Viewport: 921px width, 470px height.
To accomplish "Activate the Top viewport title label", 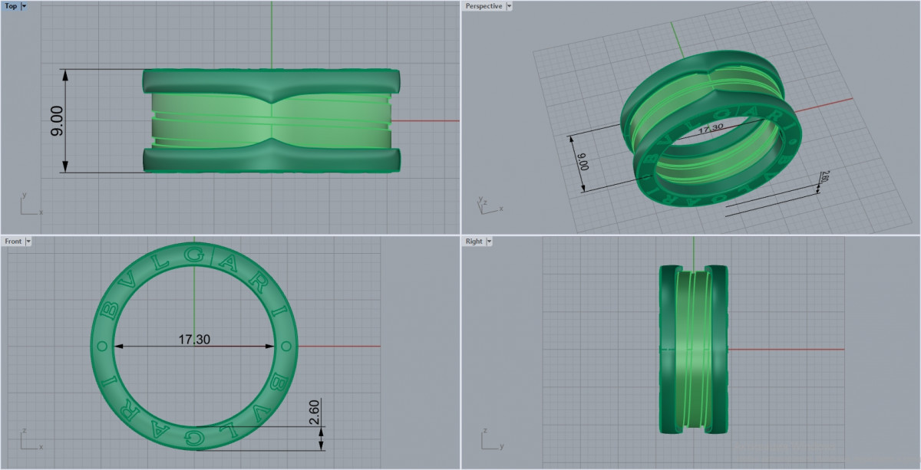I will pos(11,6).
